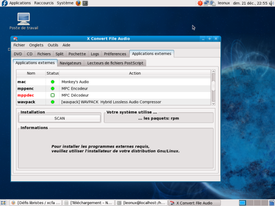
Task: Open the Outils menu
Action: 53,45
